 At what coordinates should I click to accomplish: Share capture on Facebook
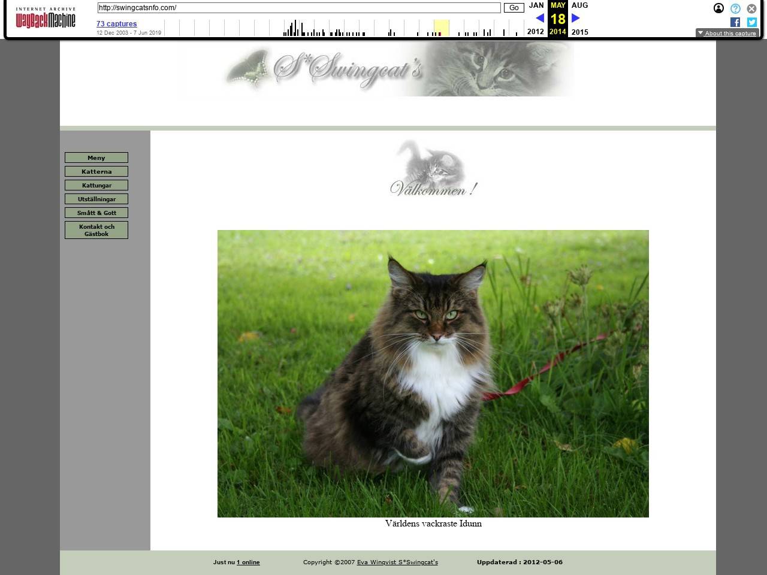735,22
